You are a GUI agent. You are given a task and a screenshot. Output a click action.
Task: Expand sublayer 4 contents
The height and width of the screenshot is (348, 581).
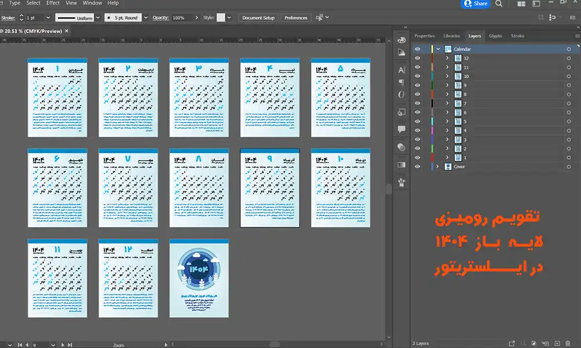tap(447, 130)
